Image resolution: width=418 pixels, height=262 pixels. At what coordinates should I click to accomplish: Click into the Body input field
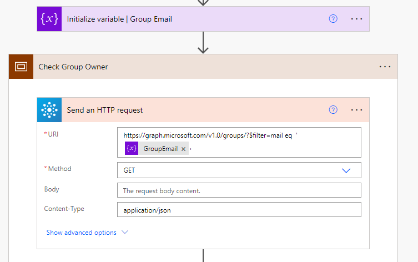click(239, 190)
